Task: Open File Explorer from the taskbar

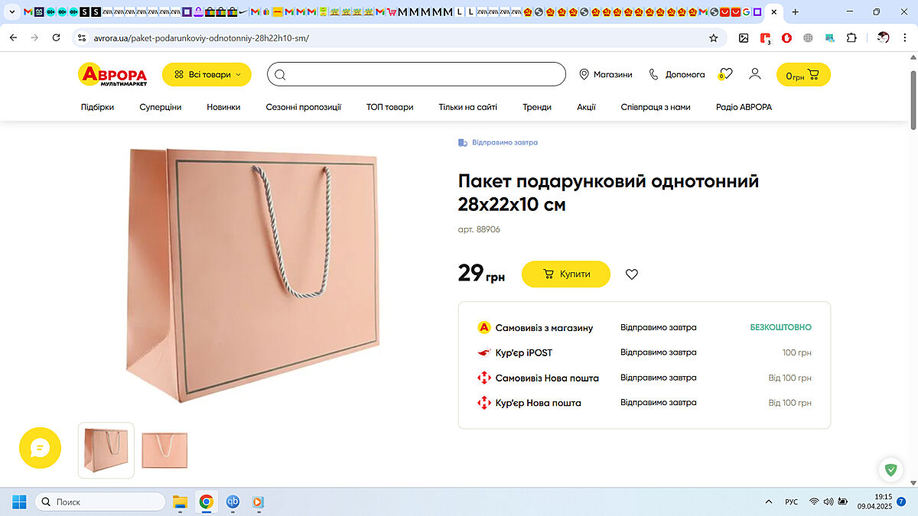Action: pyautogui.click(x=180, y=501)
